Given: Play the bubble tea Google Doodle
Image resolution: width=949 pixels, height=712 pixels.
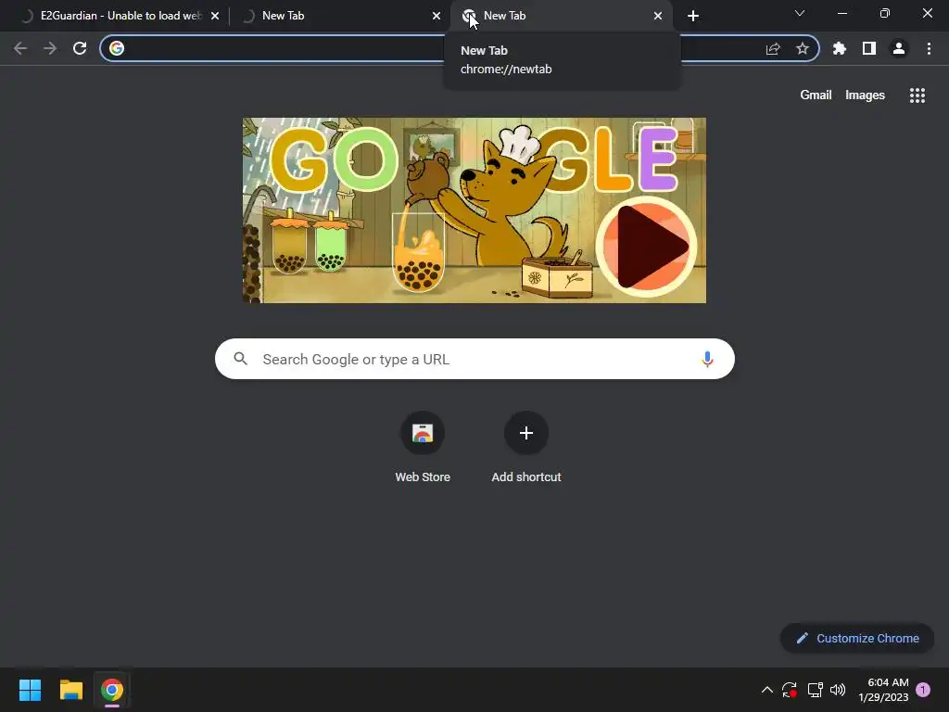Looking at the screenshot, I should click(646, 247).
